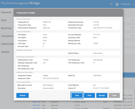This screenshot has height=109, width=135.
Task: Click the Requested Amount $ 25.00 value
Action: click(x=96, y=25)
